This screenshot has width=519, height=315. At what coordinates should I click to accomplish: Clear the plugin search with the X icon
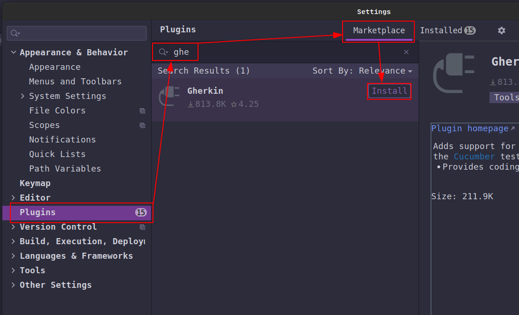tap(406, 52)
